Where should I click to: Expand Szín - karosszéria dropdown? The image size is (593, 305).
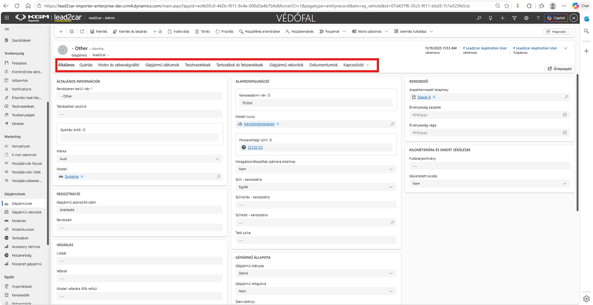click(316, 187)
